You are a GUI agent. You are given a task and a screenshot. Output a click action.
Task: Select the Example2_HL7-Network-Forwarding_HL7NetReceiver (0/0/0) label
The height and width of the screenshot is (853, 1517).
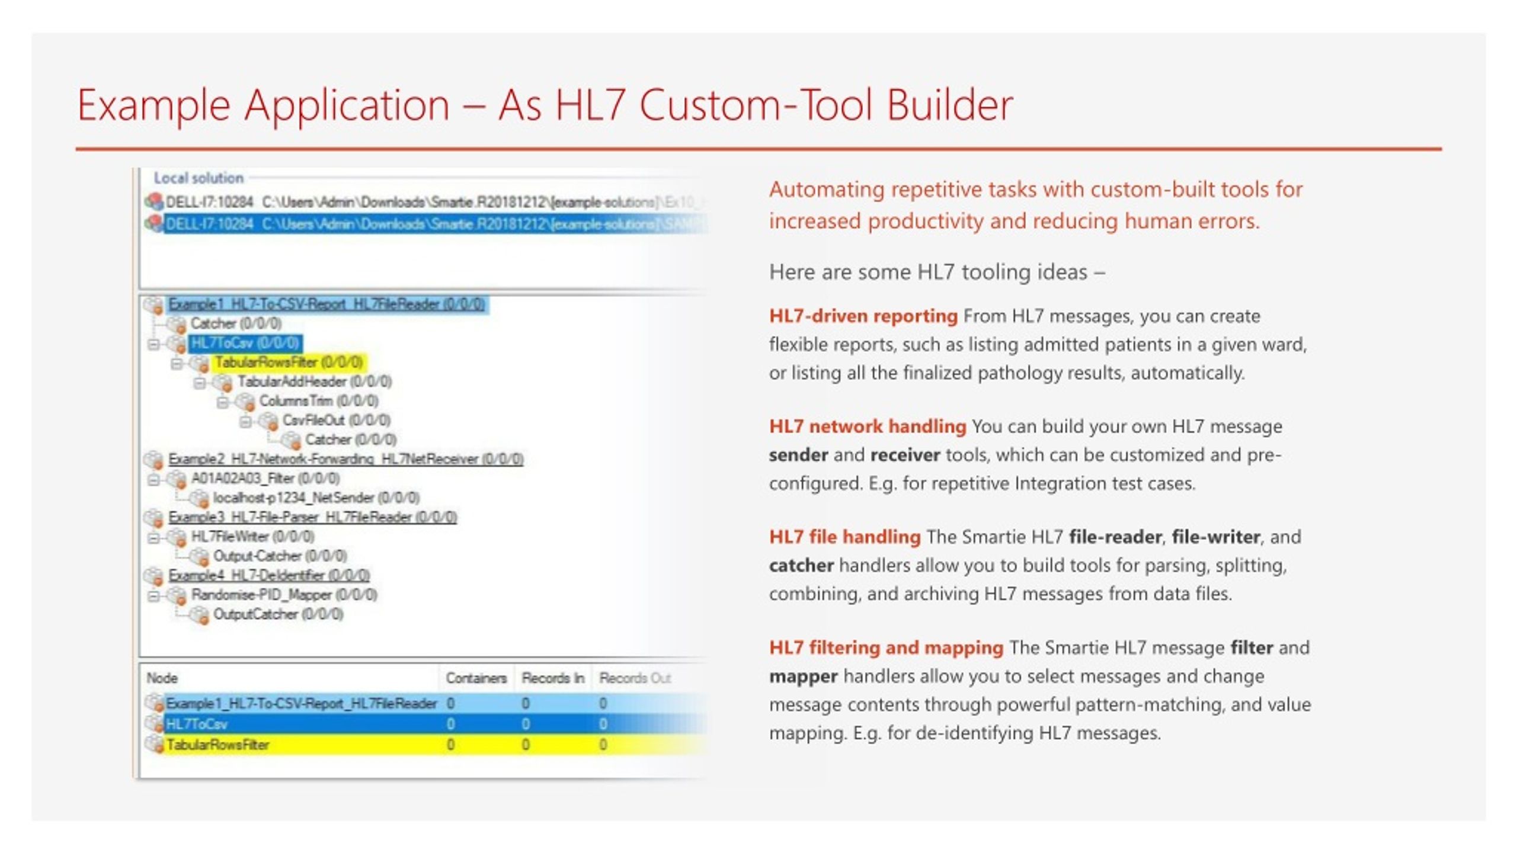[x=345, y=459]
